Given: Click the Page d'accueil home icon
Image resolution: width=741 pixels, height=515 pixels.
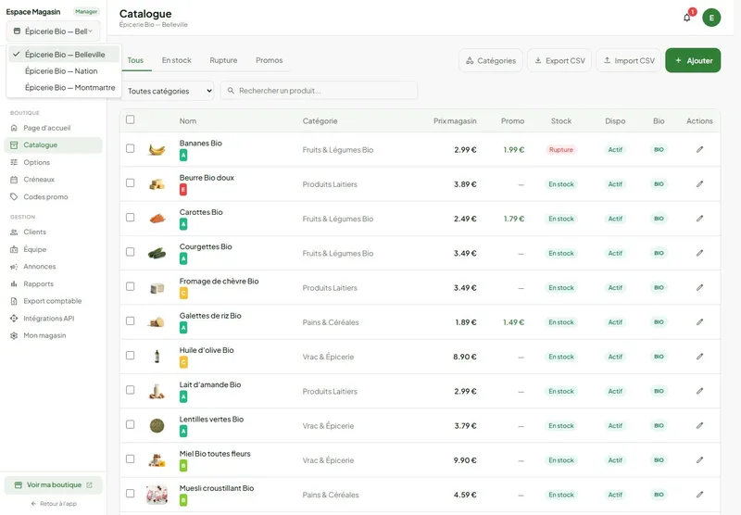Looking at the screenshot, I should pyautogui.click(x=14, y=128).
